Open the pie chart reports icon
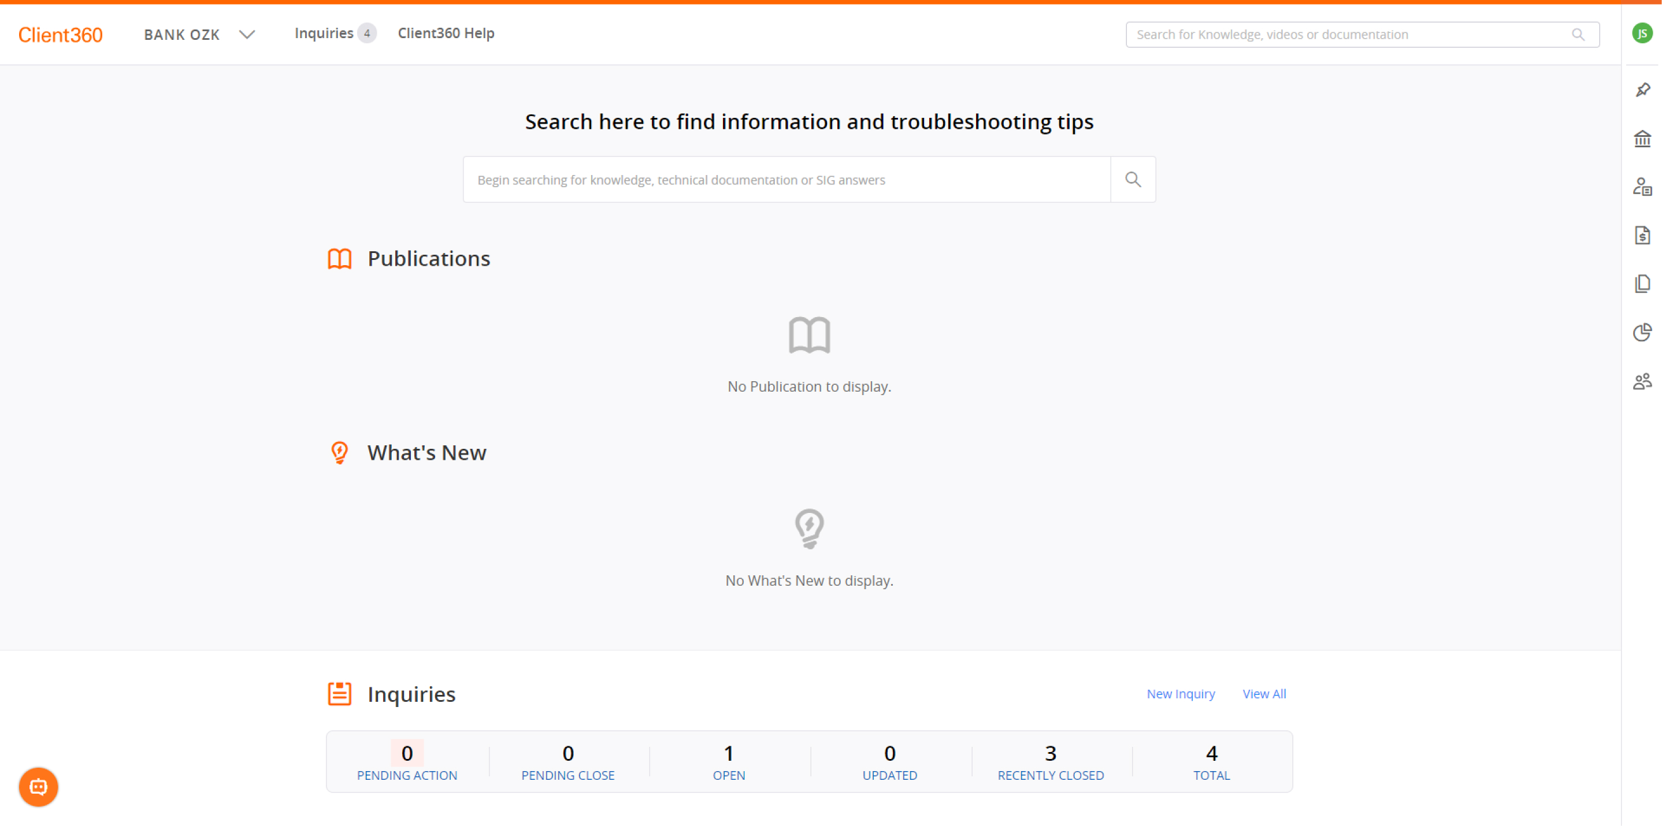The height and width of the screenshot is (826, 1662). tap(1643, 332)
